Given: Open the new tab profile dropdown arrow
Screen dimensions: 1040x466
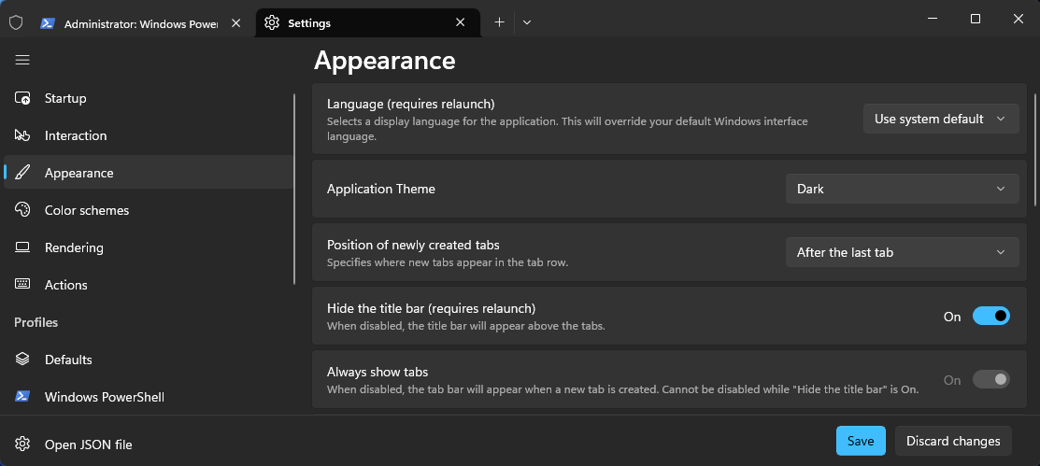Looking at the screenshot, I should click(527, 22).
